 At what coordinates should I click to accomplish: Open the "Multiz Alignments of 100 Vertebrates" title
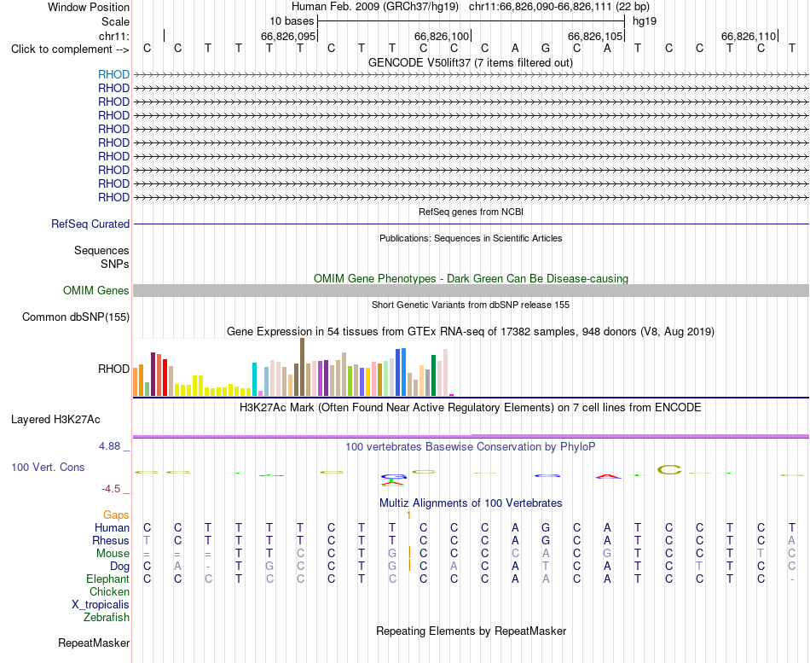471,503
